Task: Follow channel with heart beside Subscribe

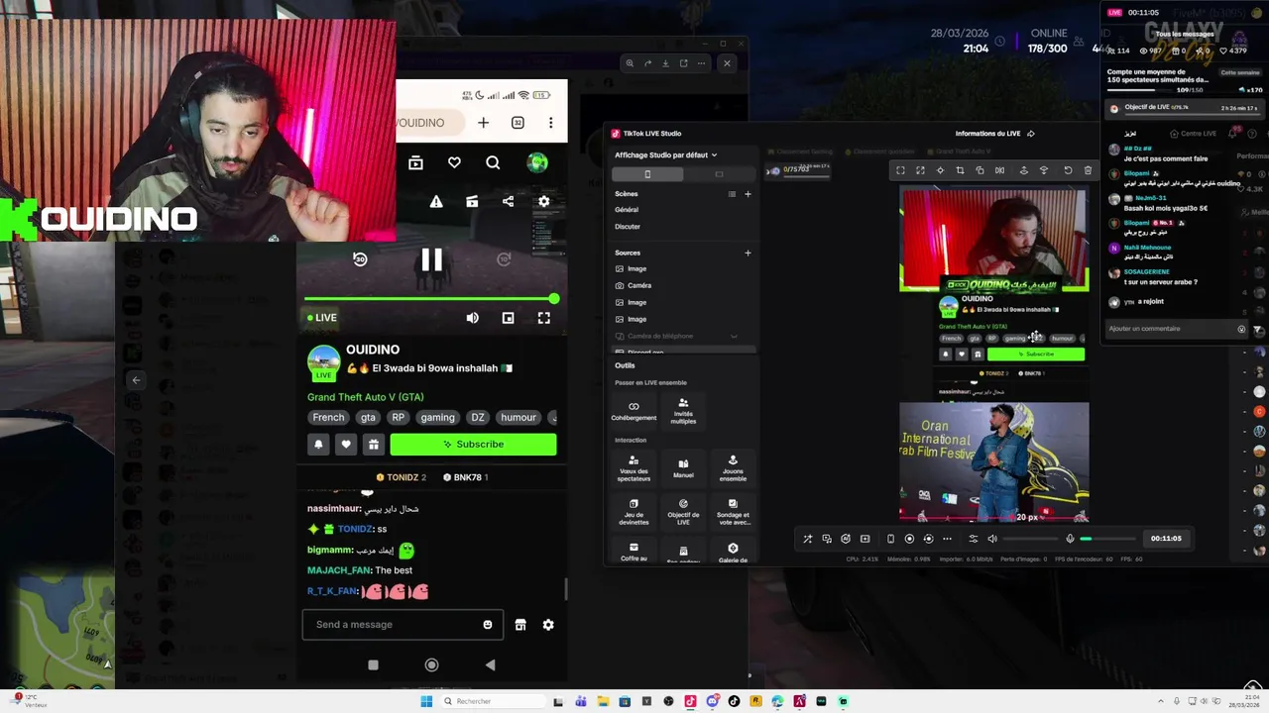Action: tap(346, 445)
